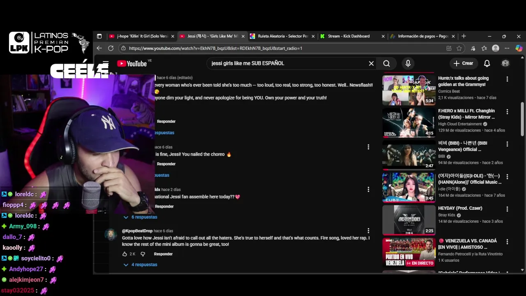Open options menu for the (G)I-DLE HANN video

click(507, 176)
